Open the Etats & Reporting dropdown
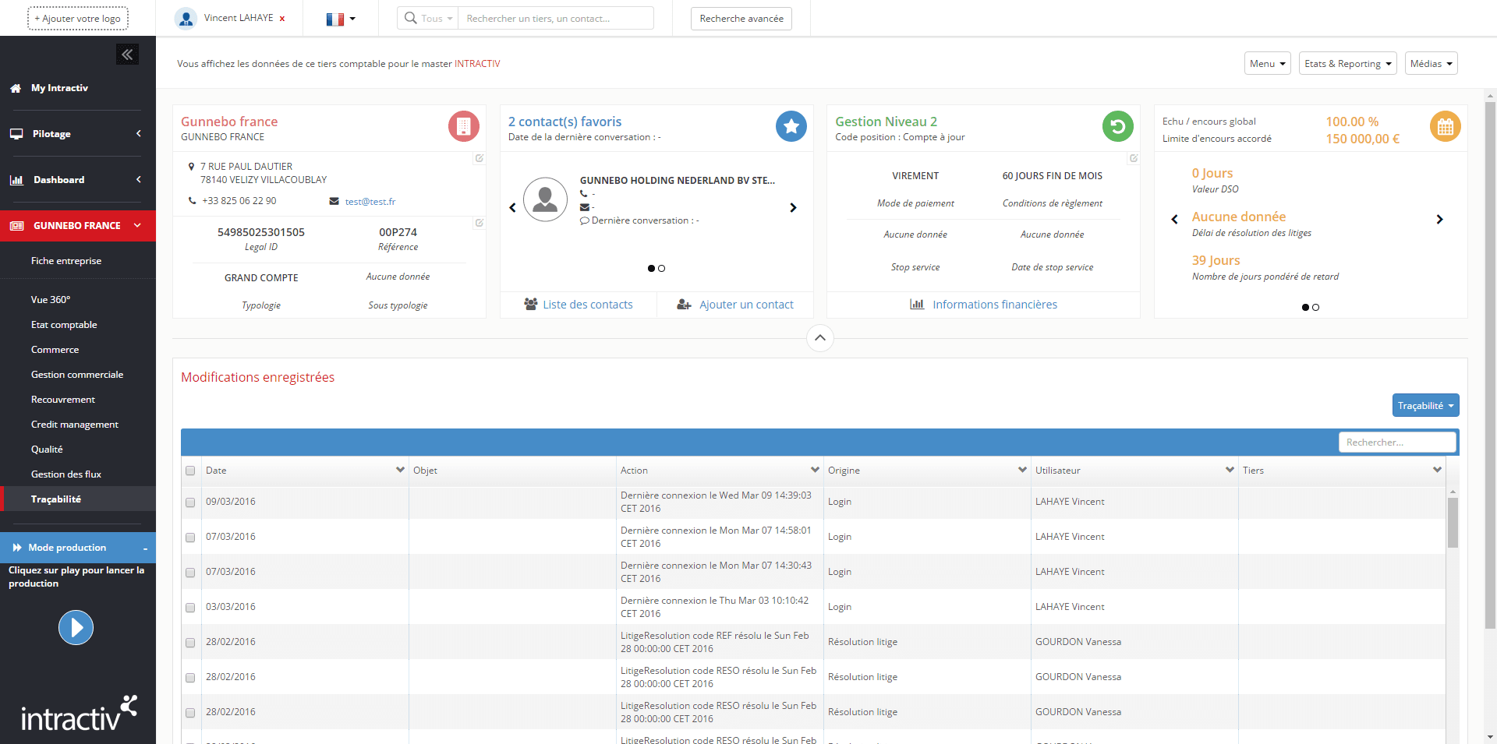This screenshot has height=744, width=1497. (1347, 64)
